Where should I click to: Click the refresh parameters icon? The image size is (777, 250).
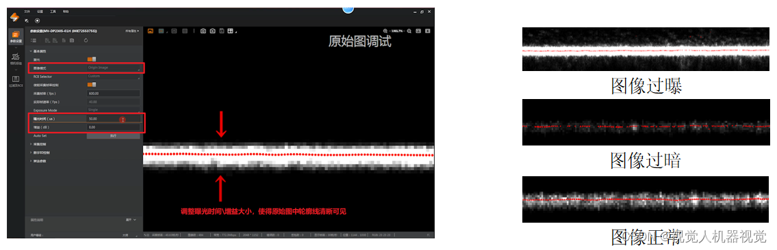86,40
